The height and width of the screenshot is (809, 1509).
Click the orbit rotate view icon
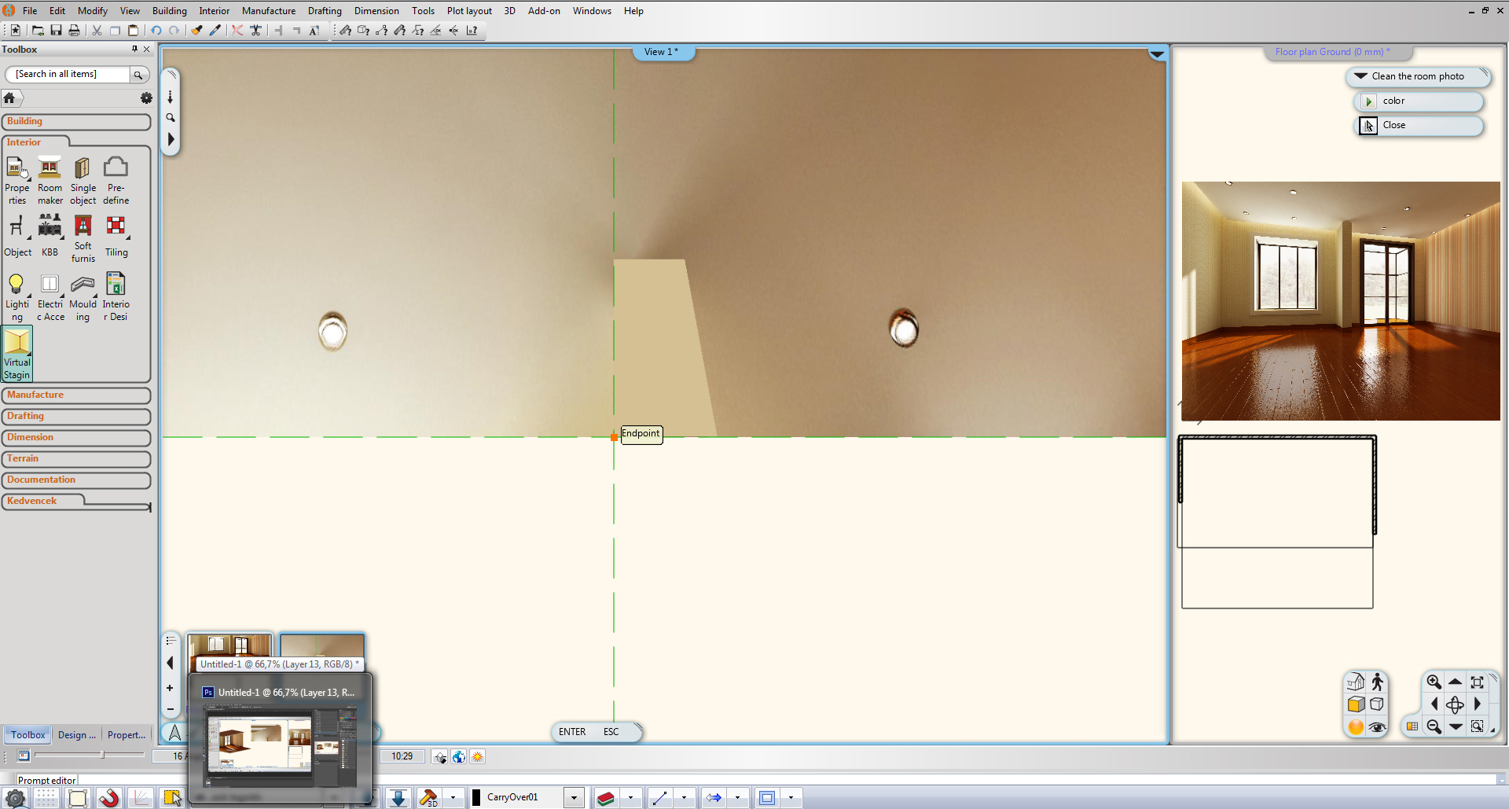(1455, 704)
